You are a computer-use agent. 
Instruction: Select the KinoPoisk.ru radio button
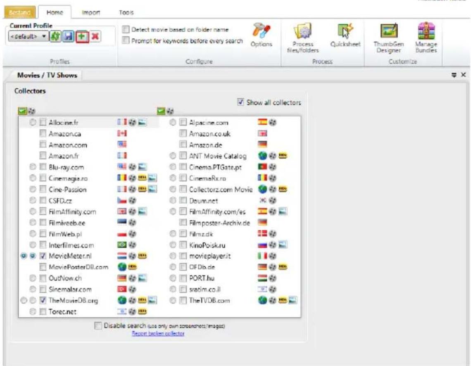click(173, 245)
